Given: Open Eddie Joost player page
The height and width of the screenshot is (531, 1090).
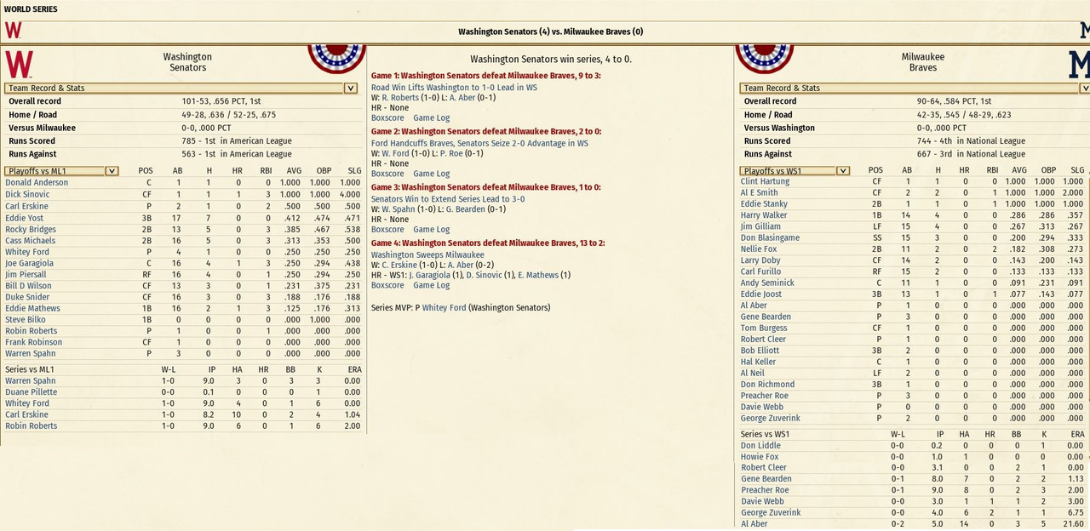Looking at the screenshot, I should pos(760,294).
